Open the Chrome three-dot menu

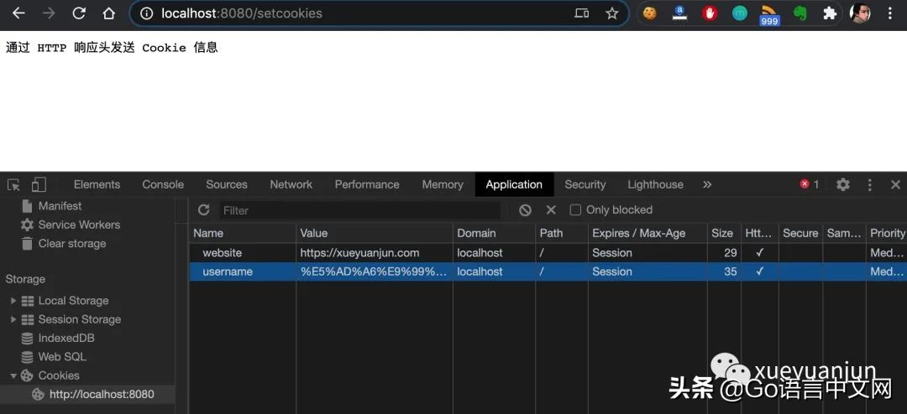pyautogui.click(x=890, y=13)
